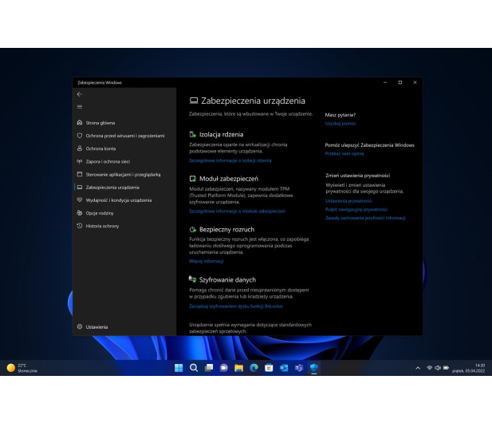Image resolution: width=492 pixels, height=423 pixels.
Task: Open Zarządzaj szyfrowaniem dysku funkcji BitLocker link
Action: [236, 306]
